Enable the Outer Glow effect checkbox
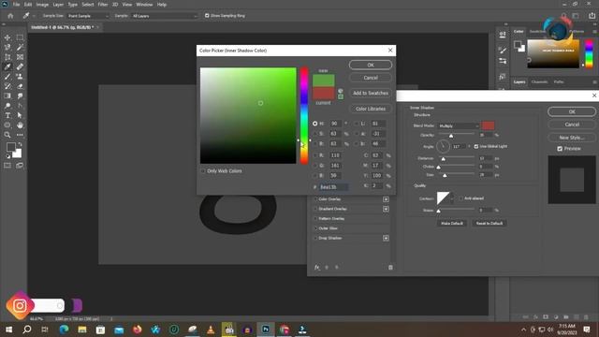 coord(315,228)
